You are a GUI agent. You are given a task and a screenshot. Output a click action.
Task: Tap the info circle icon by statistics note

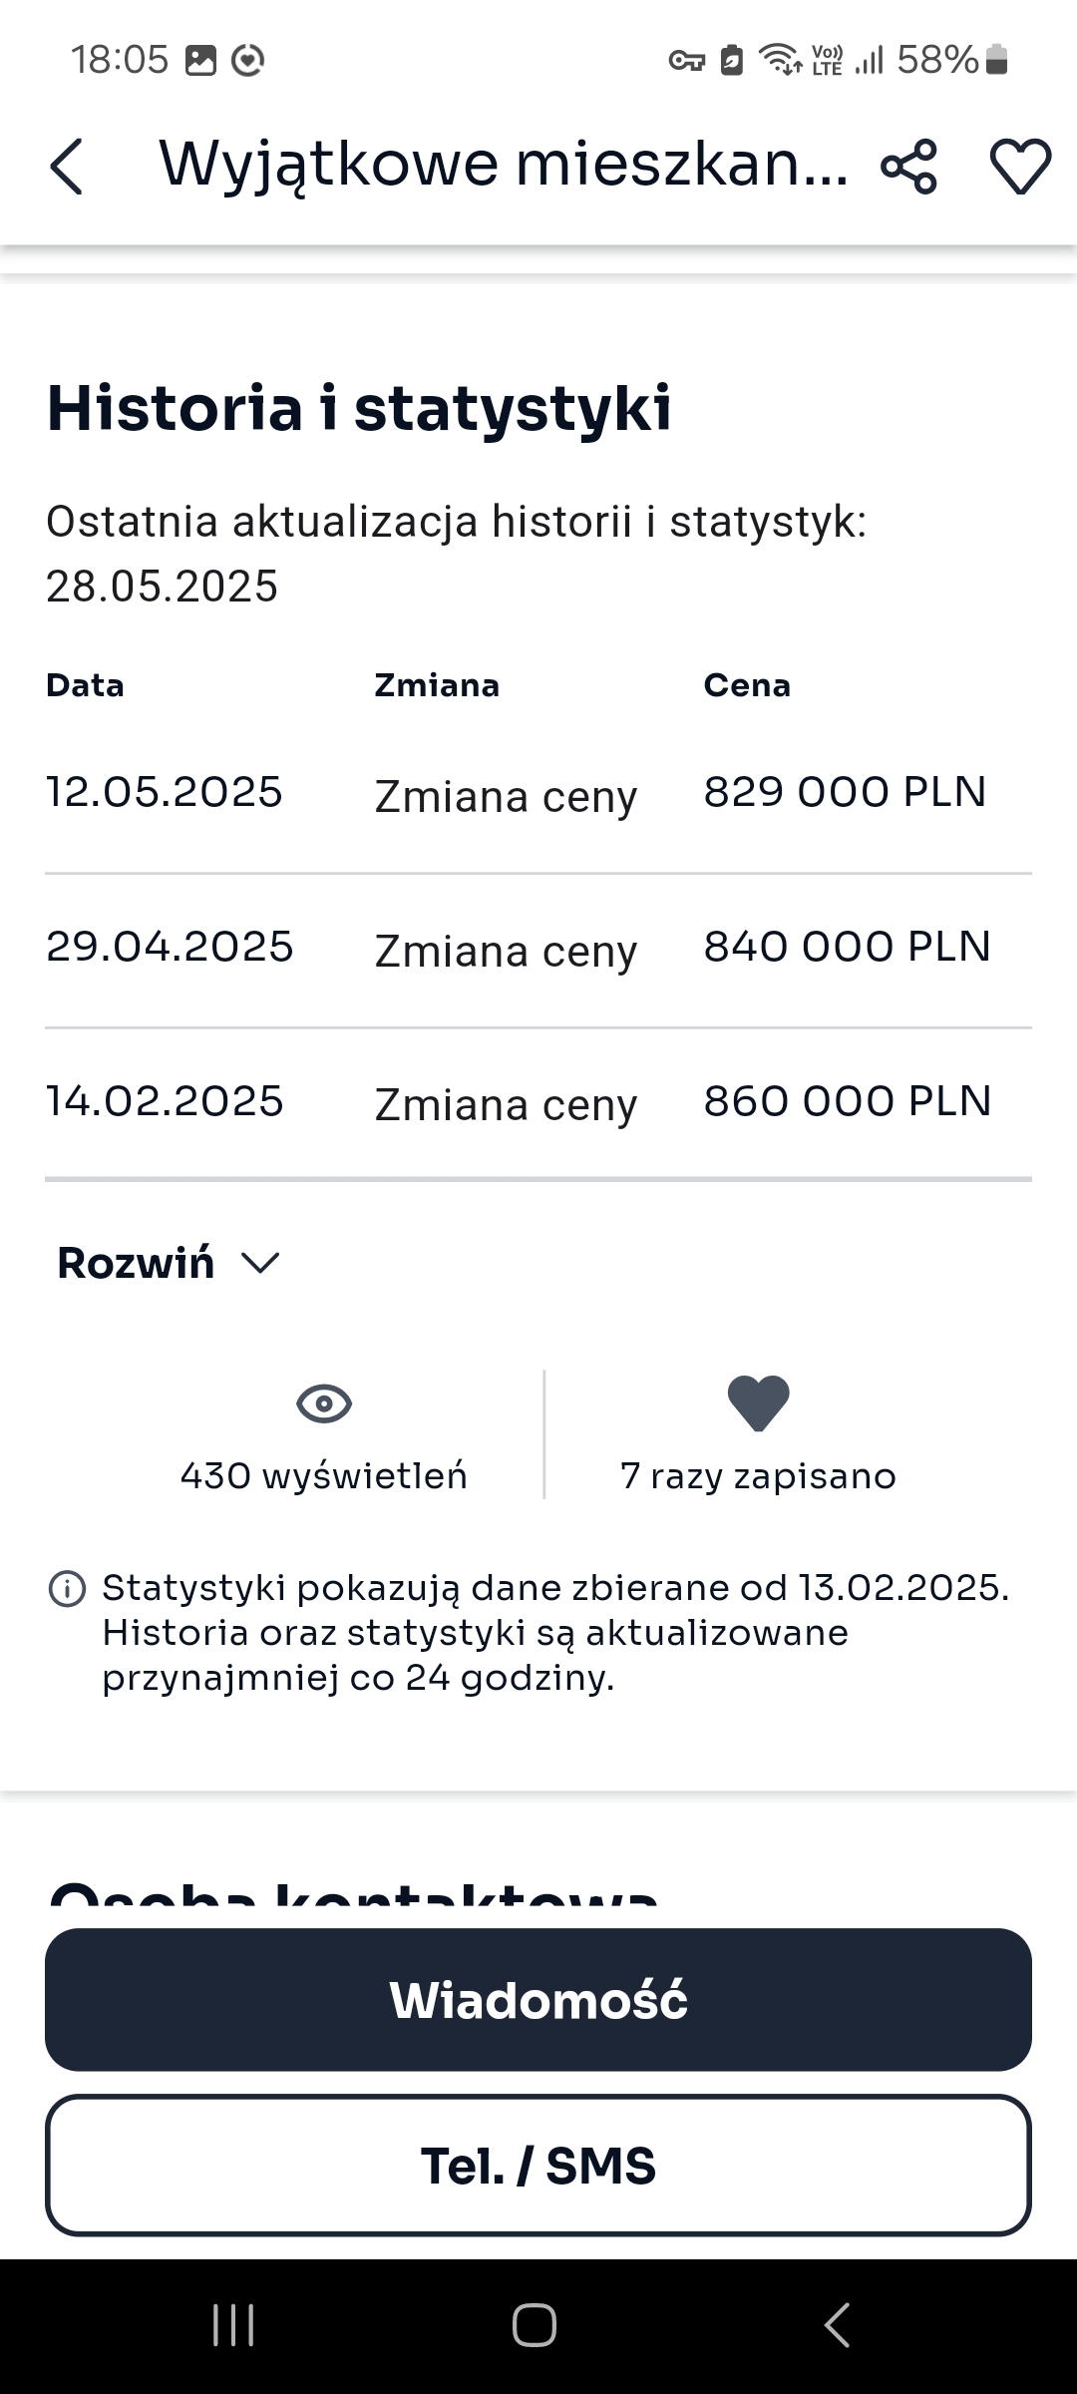(67, 1588)
